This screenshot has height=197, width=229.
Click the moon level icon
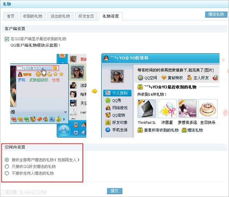pyautogui.click(x=50, y=74)
